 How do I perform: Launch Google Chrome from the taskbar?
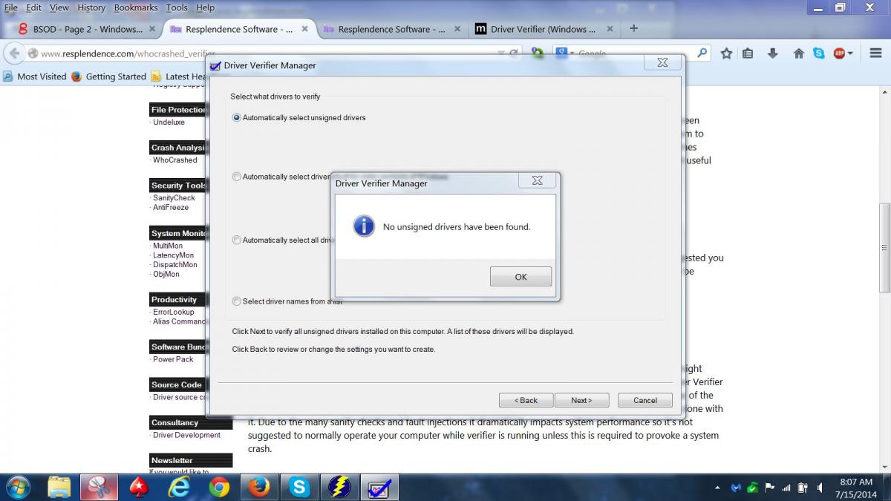click(x=219, y=488)
